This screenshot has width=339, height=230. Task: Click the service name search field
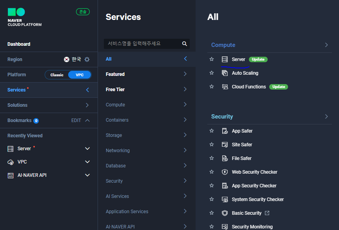pyautogui.click(x=147, y=43)
